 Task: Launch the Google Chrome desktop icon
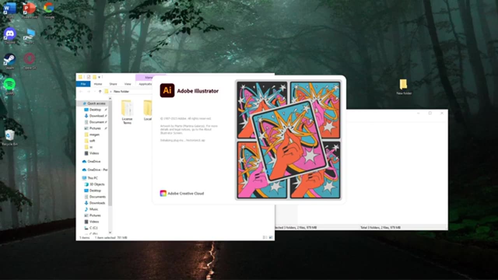[x=49, y=10]
